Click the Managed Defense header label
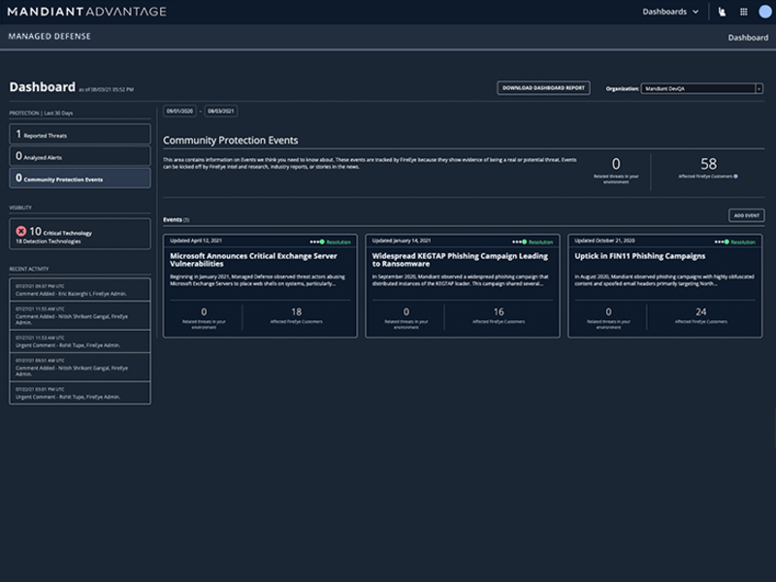Viewport: 776px width, 582px height. pos(49,37)
